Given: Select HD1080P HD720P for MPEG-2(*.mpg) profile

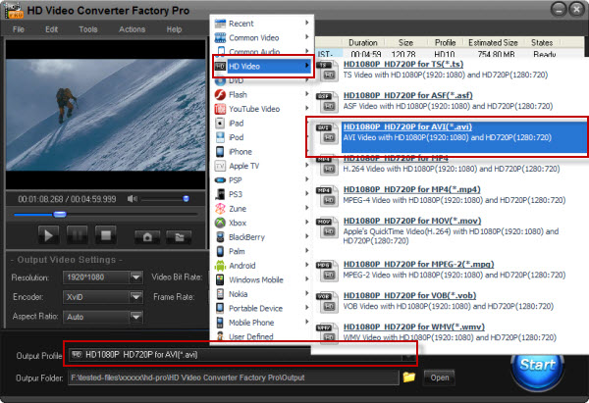Looking at the screenshot, I should 419,264.
